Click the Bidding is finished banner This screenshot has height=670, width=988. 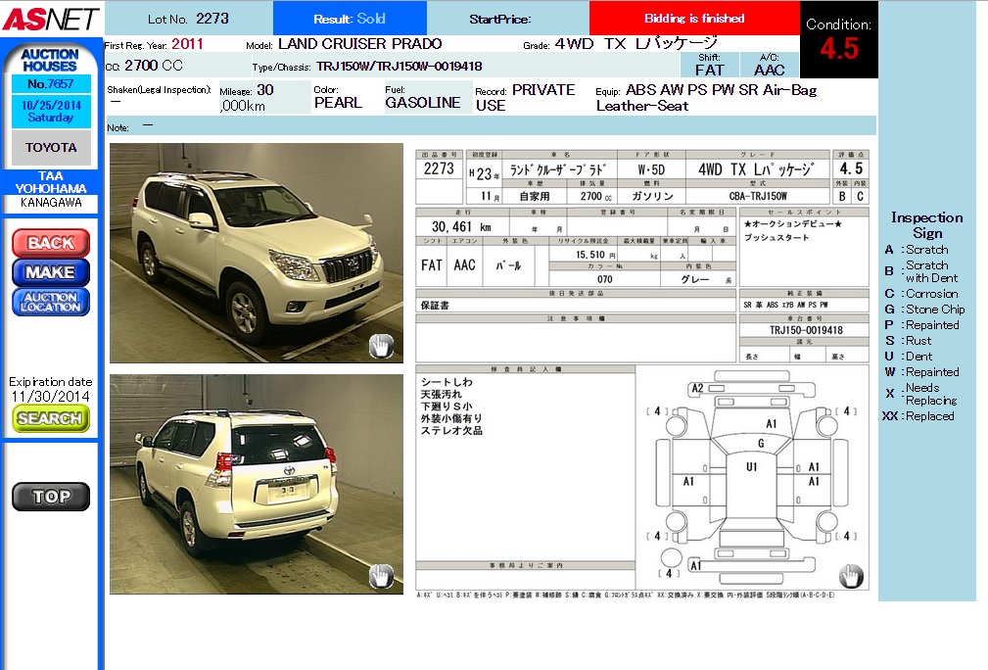tap(694, 19)
